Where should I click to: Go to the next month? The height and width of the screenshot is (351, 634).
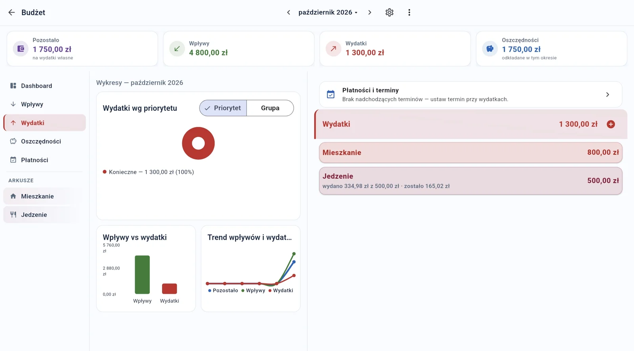[370, 12]
